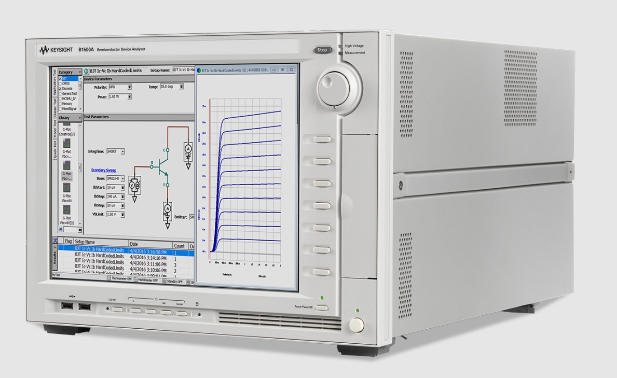Click the Thermometer OFF status icon
Viewport: 617px width, 378px height.
pyautogui.click(x=109, y=279)
